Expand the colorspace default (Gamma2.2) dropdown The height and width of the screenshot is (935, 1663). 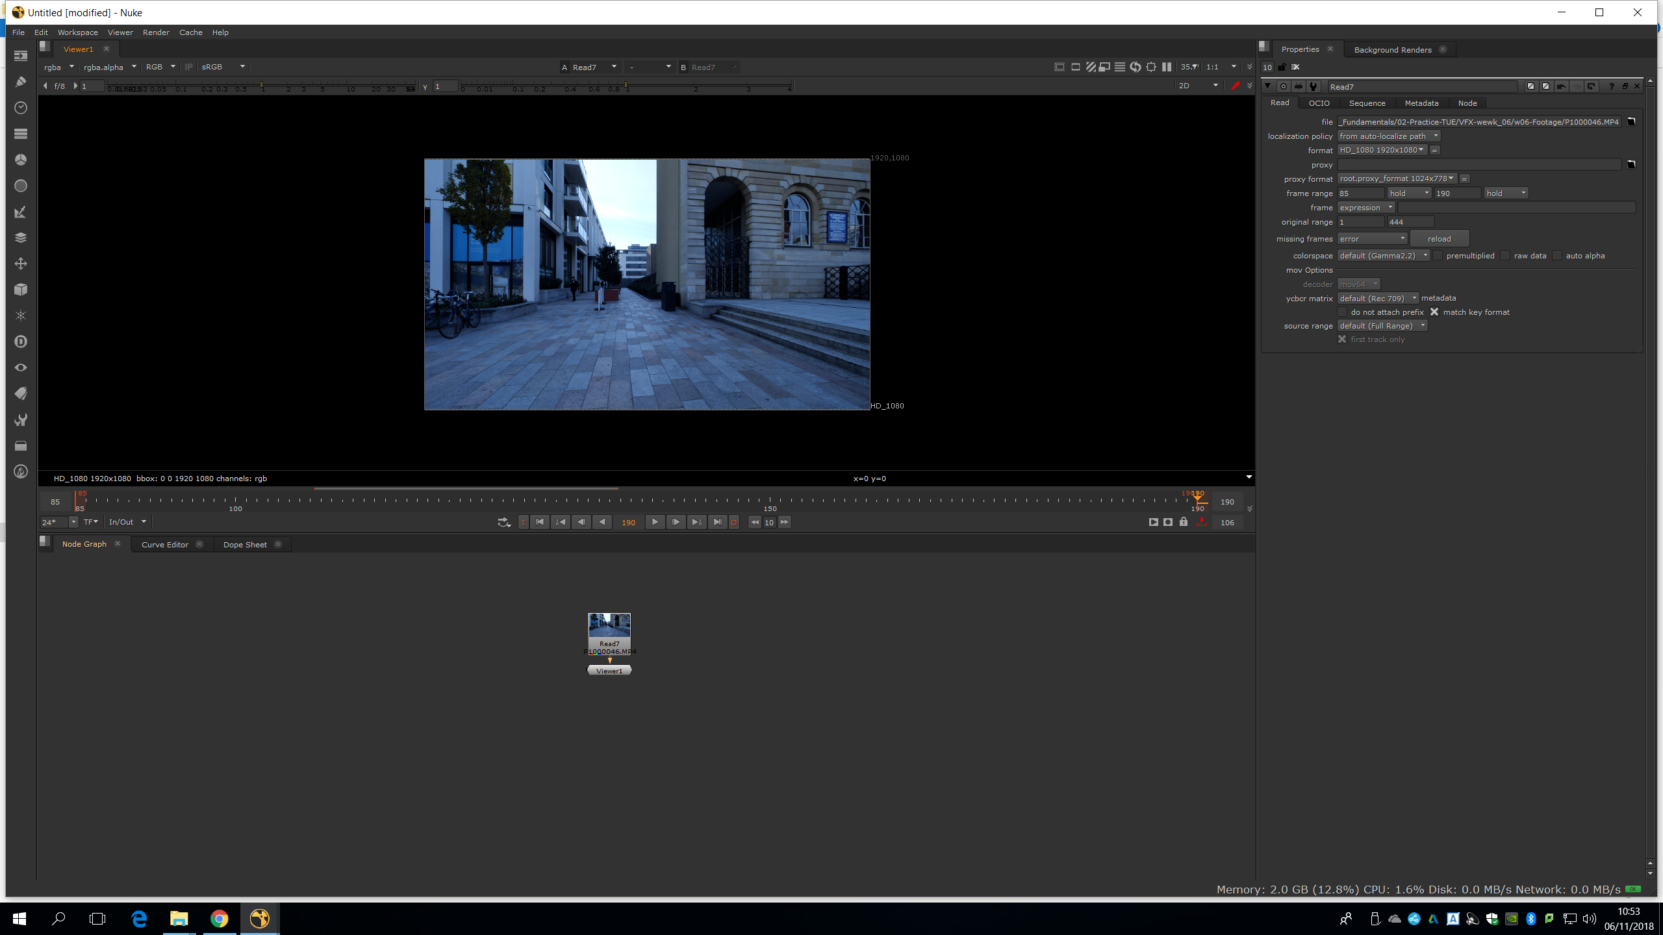point(1383,256)
